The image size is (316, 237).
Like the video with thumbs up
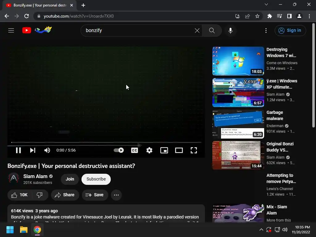pyautogui.click(x=19, y=195)
